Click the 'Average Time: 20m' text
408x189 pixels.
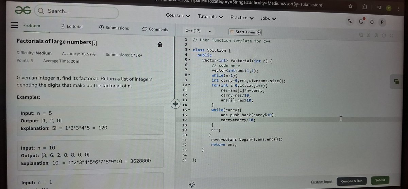61,61
